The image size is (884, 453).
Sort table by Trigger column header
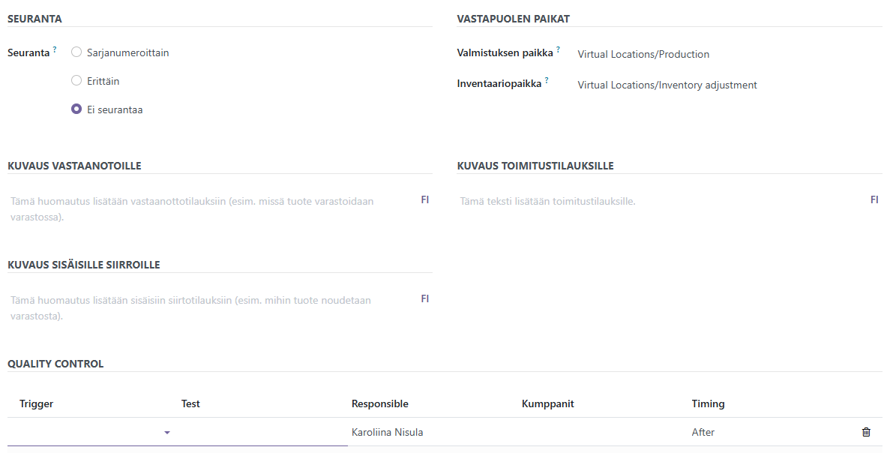pos(37,403)
